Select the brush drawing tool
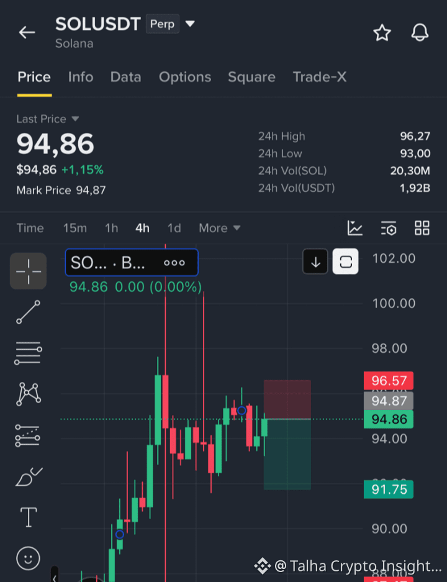Image resolution: width=447 pixels, height=582 pixels. click(29, 477)
